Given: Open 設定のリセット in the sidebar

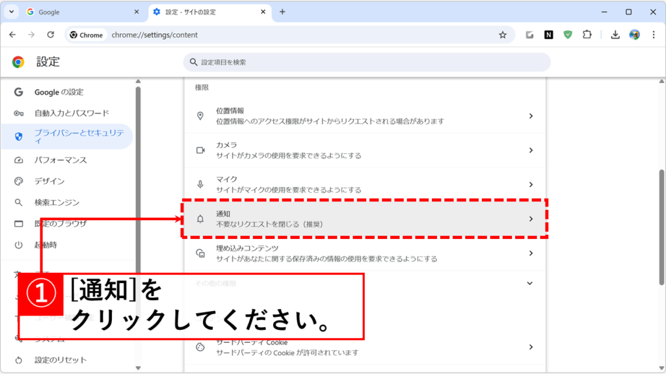Looking at the screenshot, I should [67, 360].
